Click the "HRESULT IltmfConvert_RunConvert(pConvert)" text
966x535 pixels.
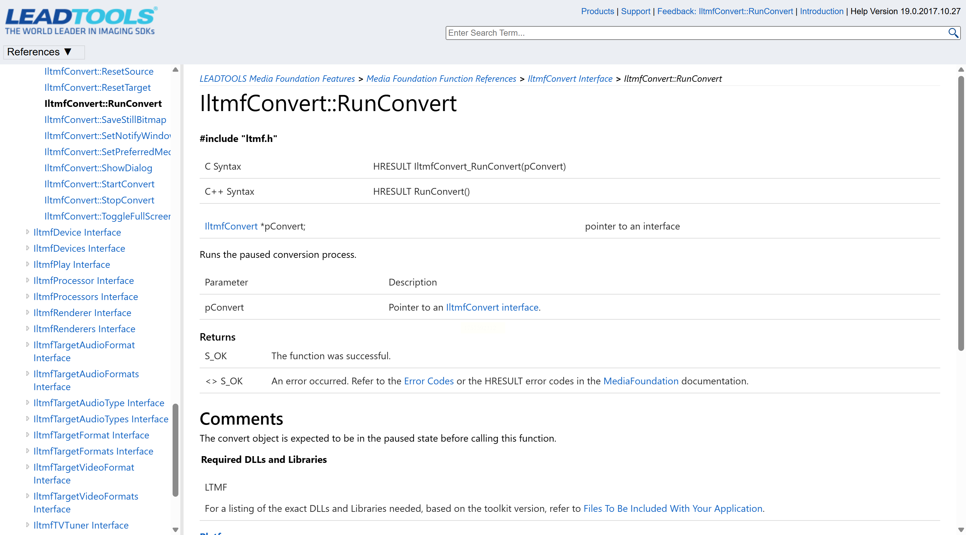pyautogui.click(x=469, y=166)
